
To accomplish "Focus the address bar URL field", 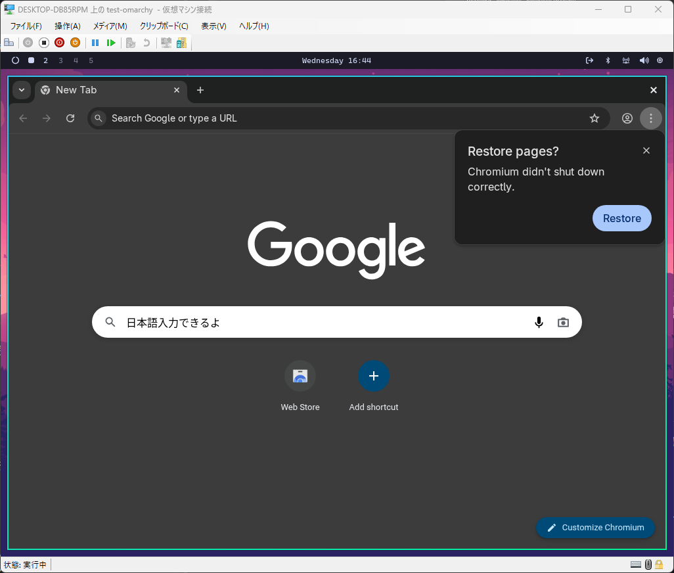I will click(x=348, y=118).
